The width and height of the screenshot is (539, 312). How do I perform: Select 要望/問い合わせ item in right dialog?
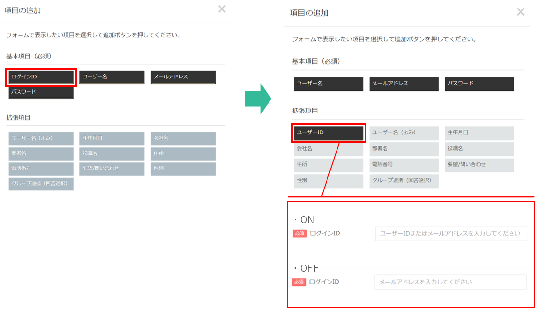click(480, 165)
